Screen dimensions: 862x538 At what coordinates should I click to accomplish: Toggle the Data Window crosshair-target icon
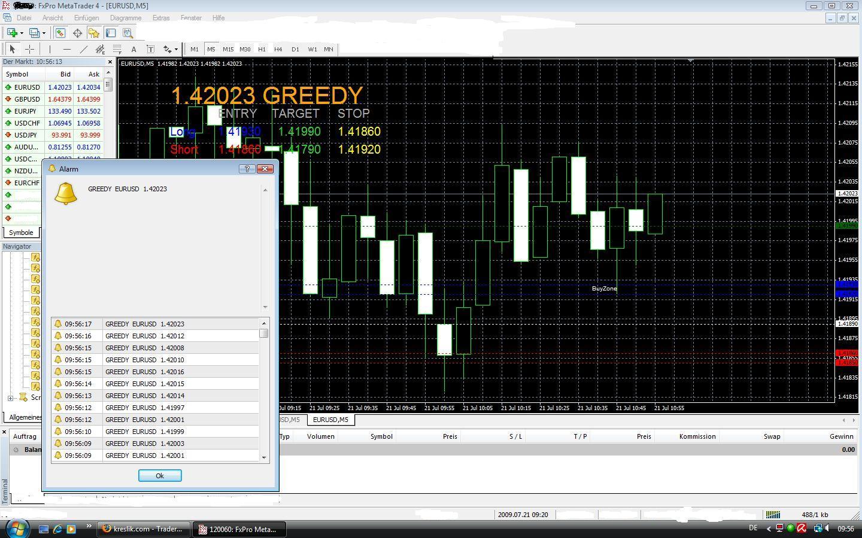pos(77,33)
